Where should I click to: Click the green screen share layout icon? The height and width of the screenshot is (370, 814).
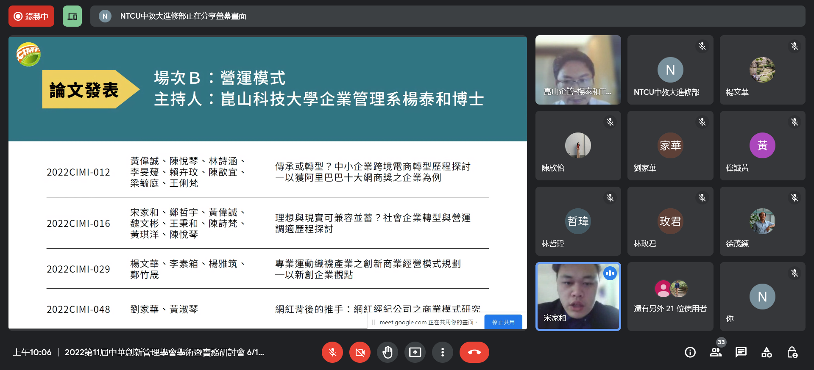pyautogui.click(x=72, y=16)
